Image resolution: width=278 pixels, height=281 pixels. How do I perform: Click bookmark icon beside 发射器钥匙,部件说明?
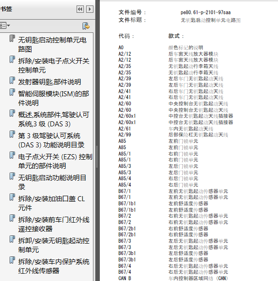[12, 80]
